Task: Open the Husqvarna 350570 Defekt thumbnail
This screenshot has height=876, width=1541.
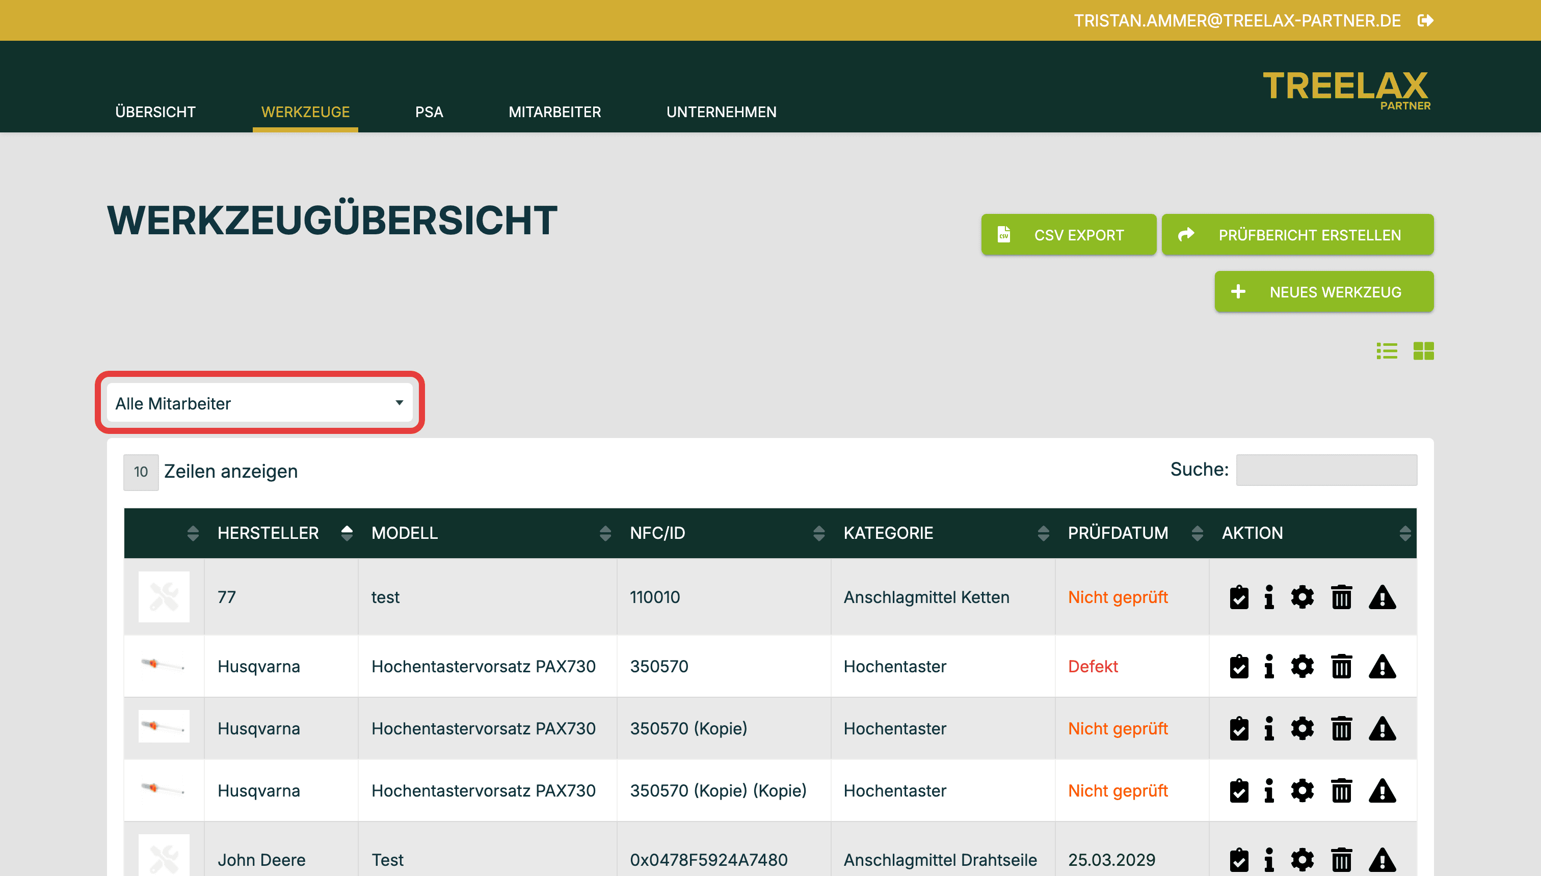Action: click(164, 665)
